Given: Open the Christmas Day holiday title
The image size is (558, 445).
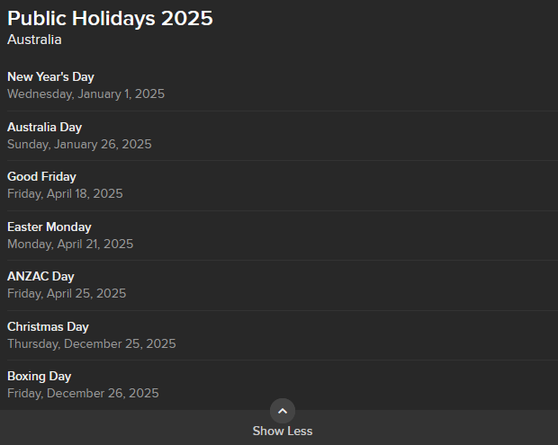Looking at the screenshot, I should [x=48, y=326].
